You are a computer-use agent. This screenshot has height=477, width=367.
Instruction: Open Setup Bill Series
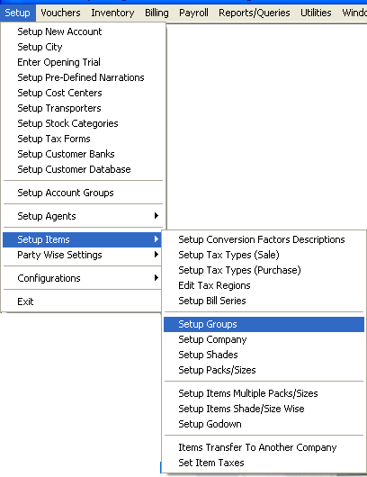coord(264,301)
